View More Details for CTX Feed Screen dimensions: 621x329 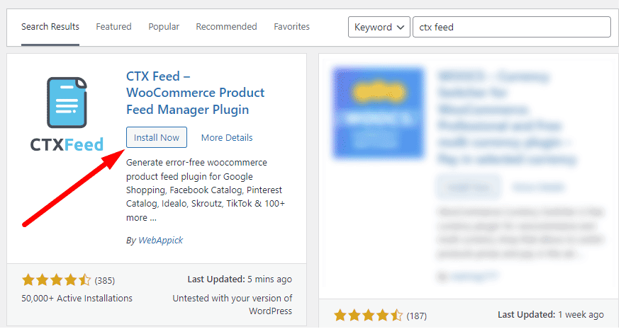click(x=227, y=137)
